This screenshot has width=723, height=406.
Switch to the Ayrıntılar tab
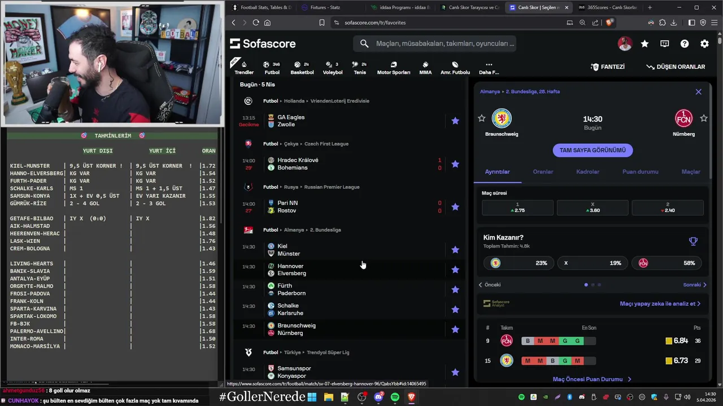coord(497,171)
